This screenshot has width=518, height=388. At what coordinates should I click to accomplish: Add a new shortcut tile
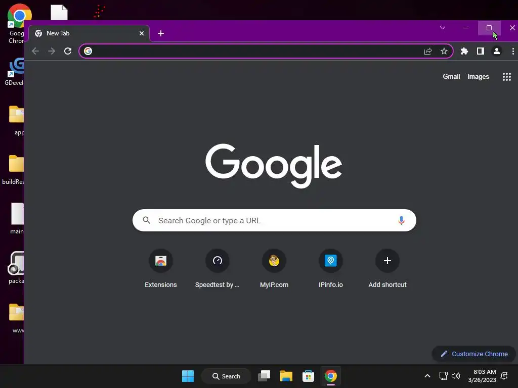[387, 269]
